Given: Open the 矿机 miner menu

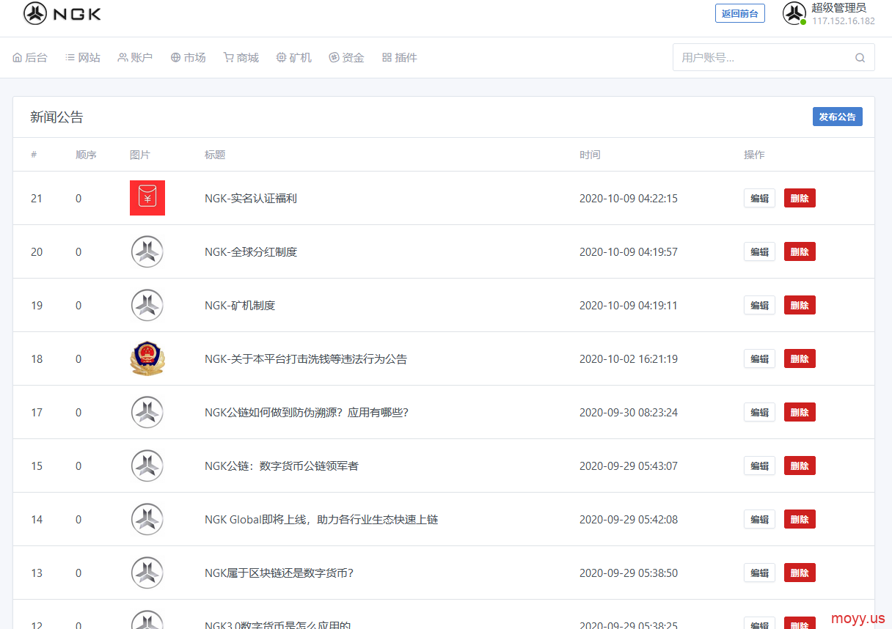Looking at the screenshot, I should click(294, 57).
